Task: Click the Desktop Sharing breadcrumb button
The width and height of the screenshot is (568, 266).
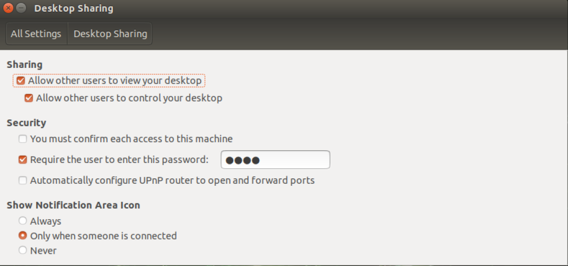Action: (110, 33)
